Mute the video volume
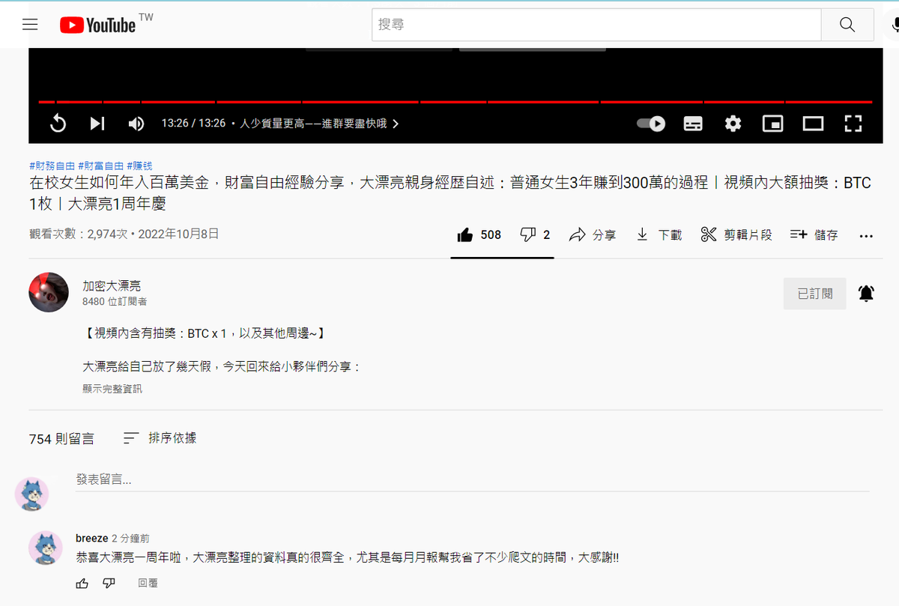Image resolution: width=899 pixels, height=606 pixels. (136, 124)
